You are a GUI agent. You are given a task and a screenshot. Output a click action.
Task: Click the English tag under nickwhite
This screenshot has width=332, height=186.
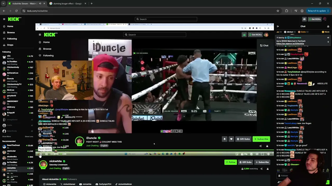point(66,168)
